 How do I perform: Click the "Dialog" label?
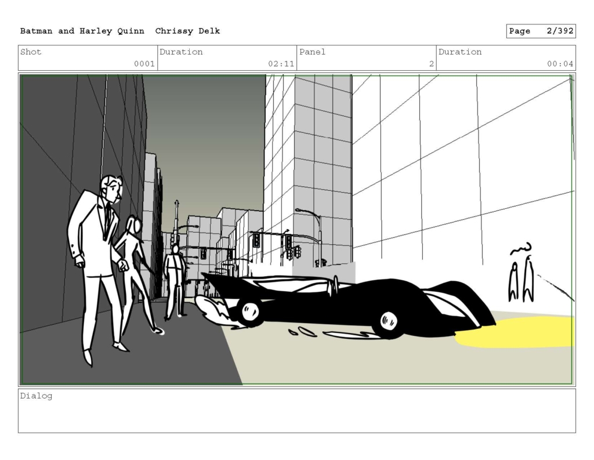click(36, 396)
